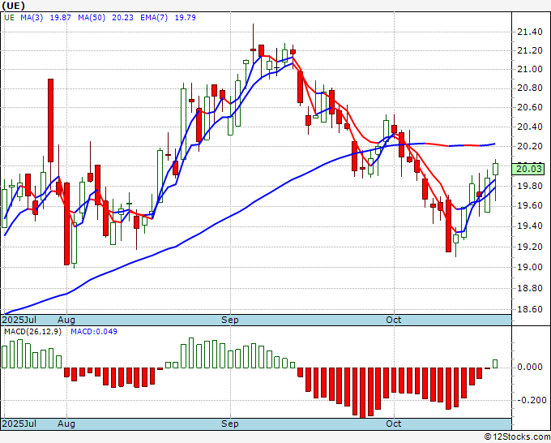Viewport: 551px width, 443px height.
Task: Click the MA(3) value 19.87
Action: pyautogui.click(x=61, y=18)
